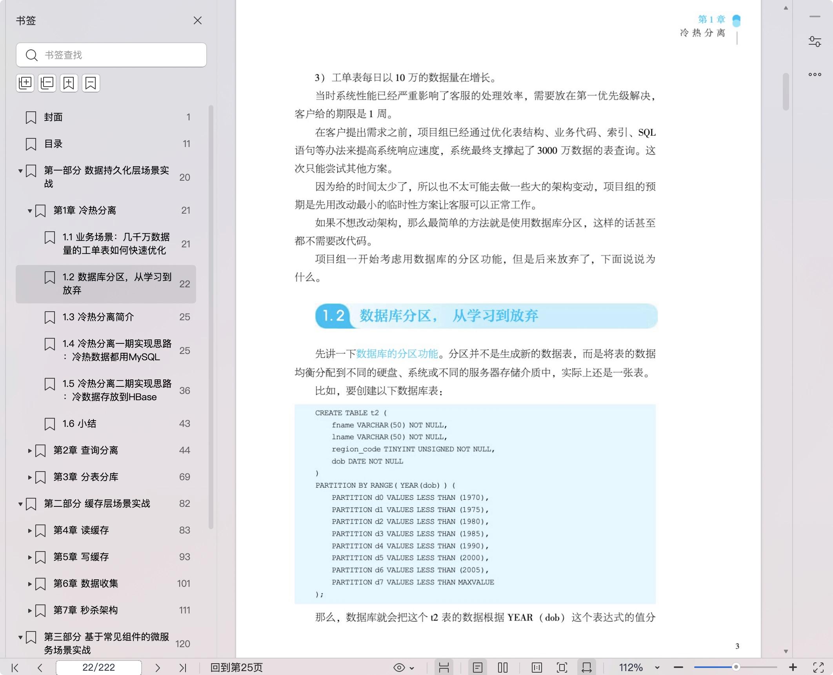Screen dimensions: 833x675
Task: Click the zoom slider handle
Action: (x=736, y=667)
